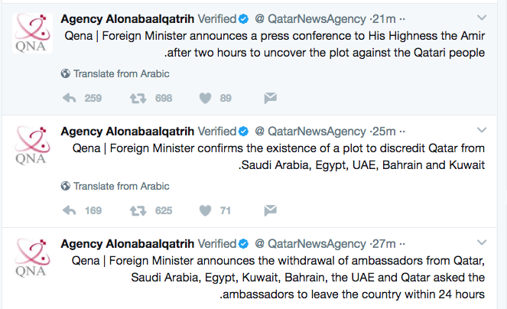
Task: Send the 21m tweet via direct message
Action: click(x=270, y=98)
